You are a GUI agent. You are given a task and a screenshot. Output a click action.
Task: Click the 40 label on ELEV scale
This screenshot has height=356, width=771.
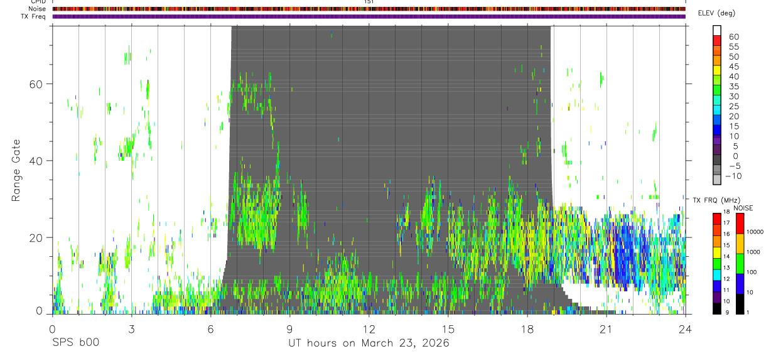(733, 77)
